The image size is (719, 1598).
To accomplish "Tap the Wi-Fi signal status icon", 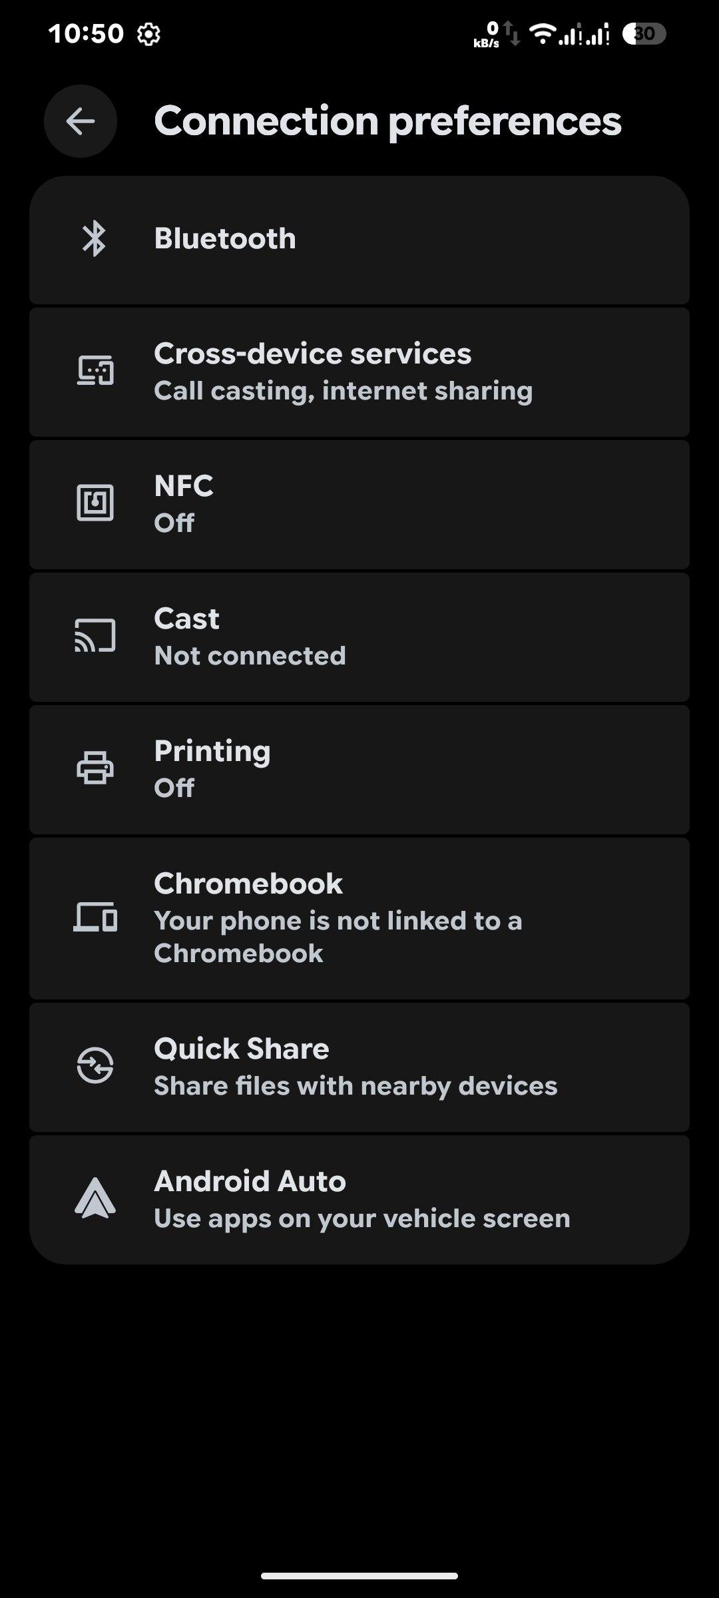I will pyautogui.click(x=543, y=33).
